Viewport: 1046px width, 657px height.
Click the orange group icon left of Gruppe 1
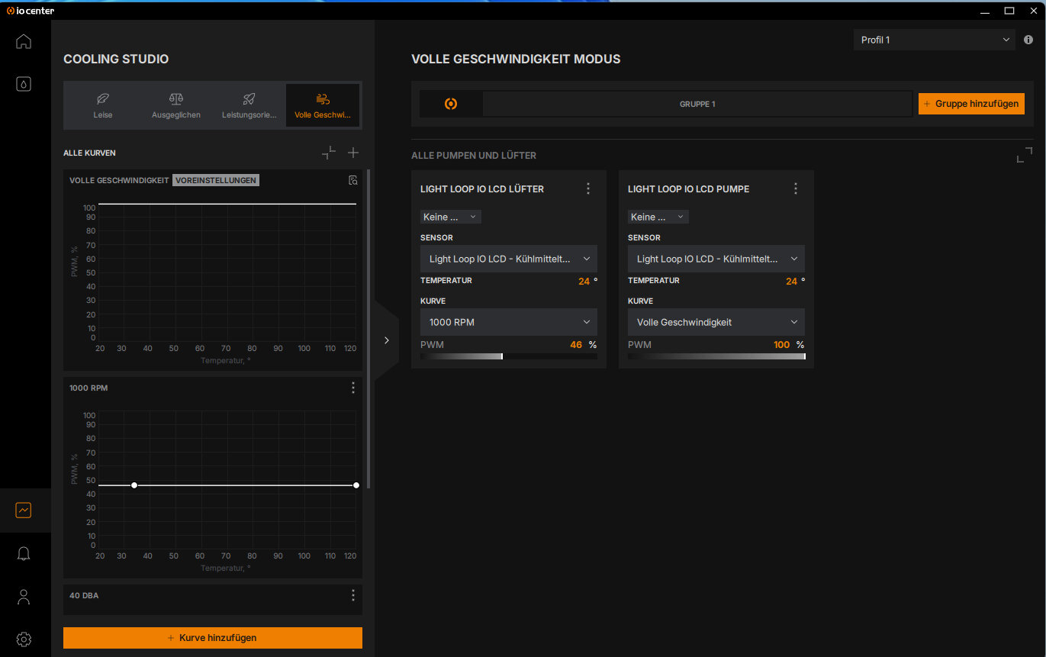click(x=451, y=104)
